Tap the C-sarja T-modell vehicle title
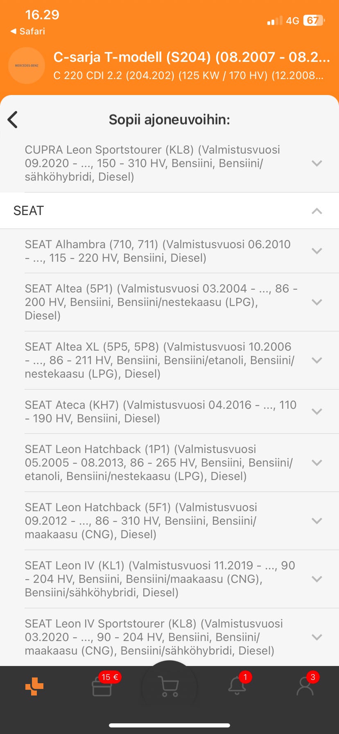339x734 pixels. (x=191, y=57)
